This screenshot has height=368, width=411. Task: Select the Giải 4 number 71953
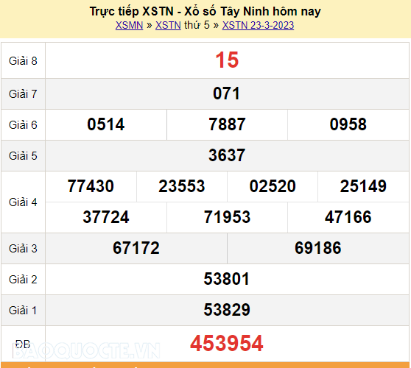pyautogui.click(x=227, y=217)
